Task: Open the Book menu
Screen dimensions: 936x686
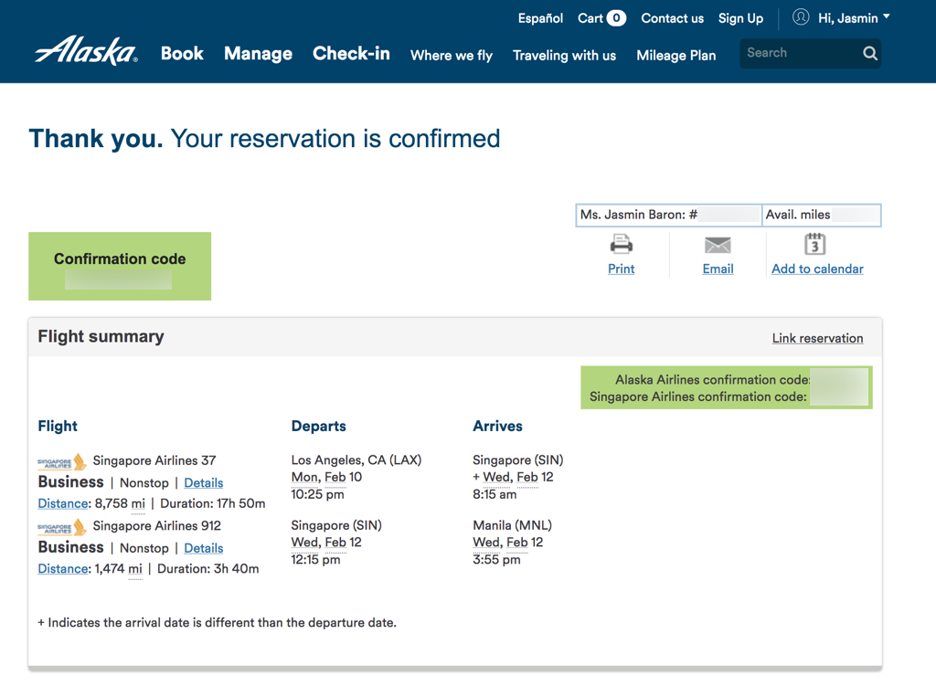Action: point(182,53)
